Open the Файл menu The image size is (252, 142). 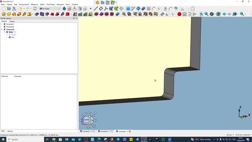point(3,4)
